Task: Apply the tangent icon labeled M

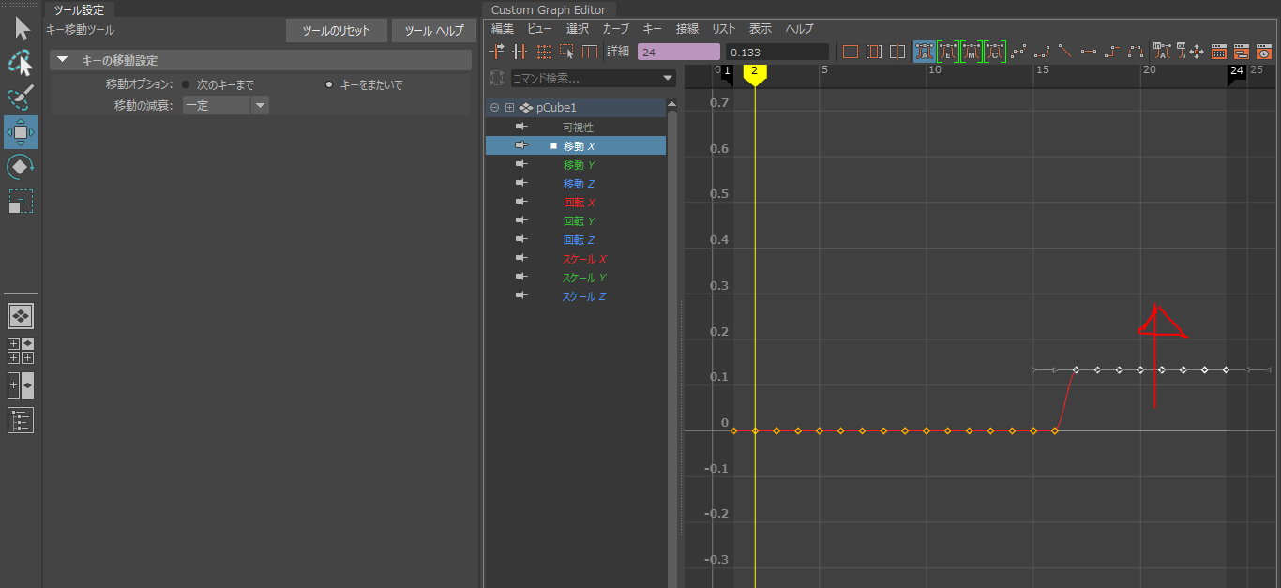Action: 971,52
